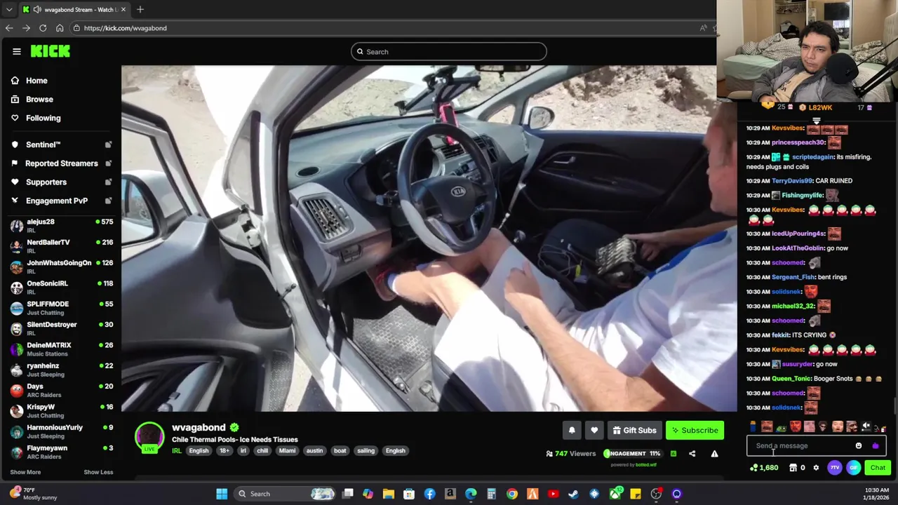Click external-link icon beside Supporters

point(108,182)
